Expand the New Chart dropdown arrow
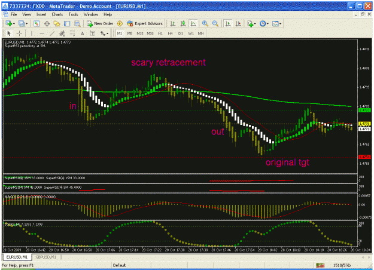The image size is (374, 270). (x=14, y=23)
